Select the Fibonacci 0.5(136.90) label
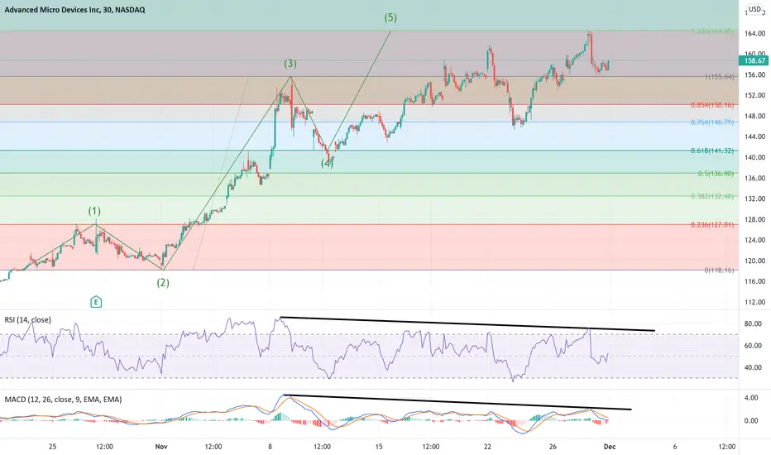Viewport: 771px width, 455px height. point(716,174)
